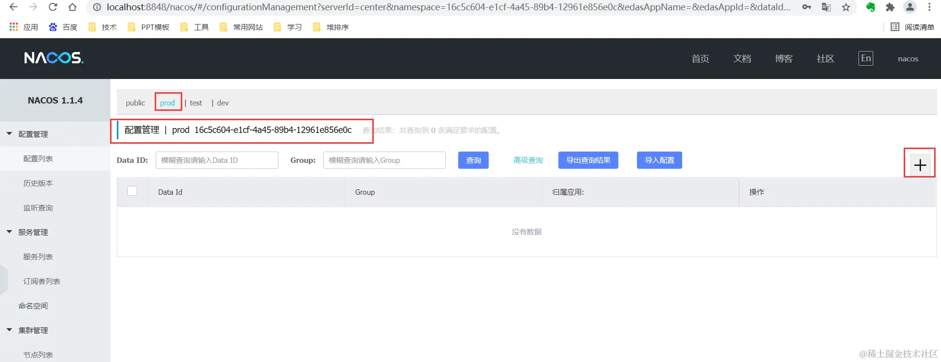Screen dimensions: 941x362
Task: Open the reading list (阅读清单)
Action: 913,27
